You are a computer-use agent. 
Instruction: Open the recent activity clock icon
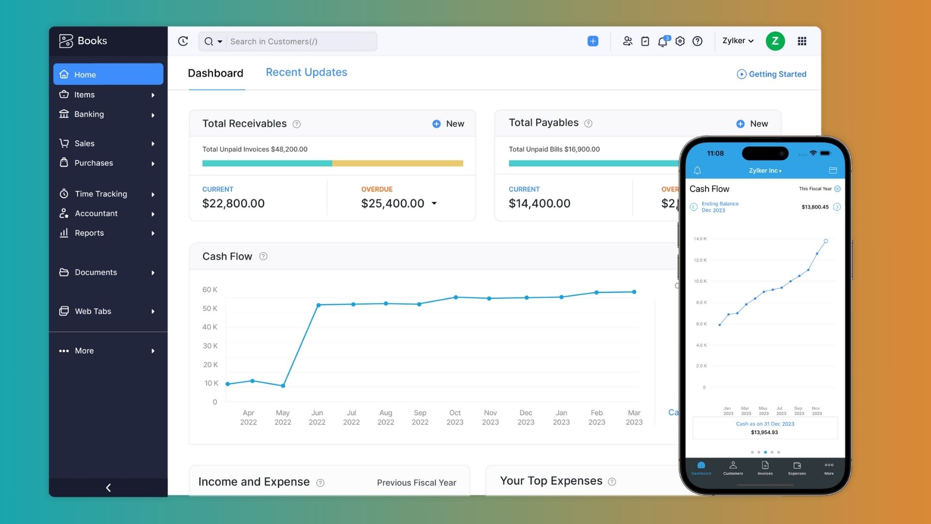click(x=183, y=41)
